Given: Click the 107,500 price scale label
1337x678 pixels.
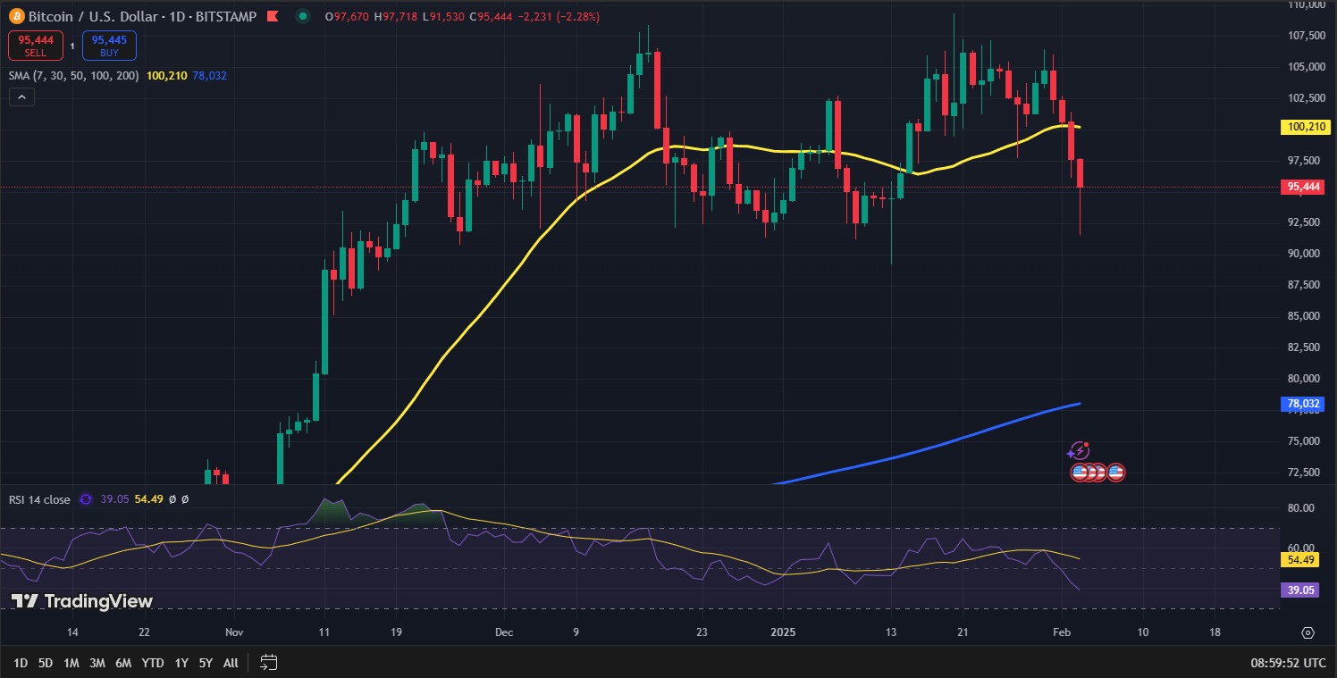Looking at the screenshot, I should click(1307, 36).
